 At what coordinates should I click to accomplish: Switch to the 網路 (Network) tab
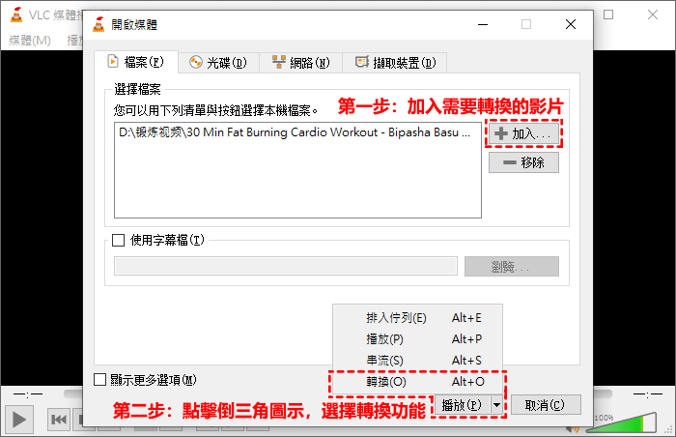[x=301, y=63]
